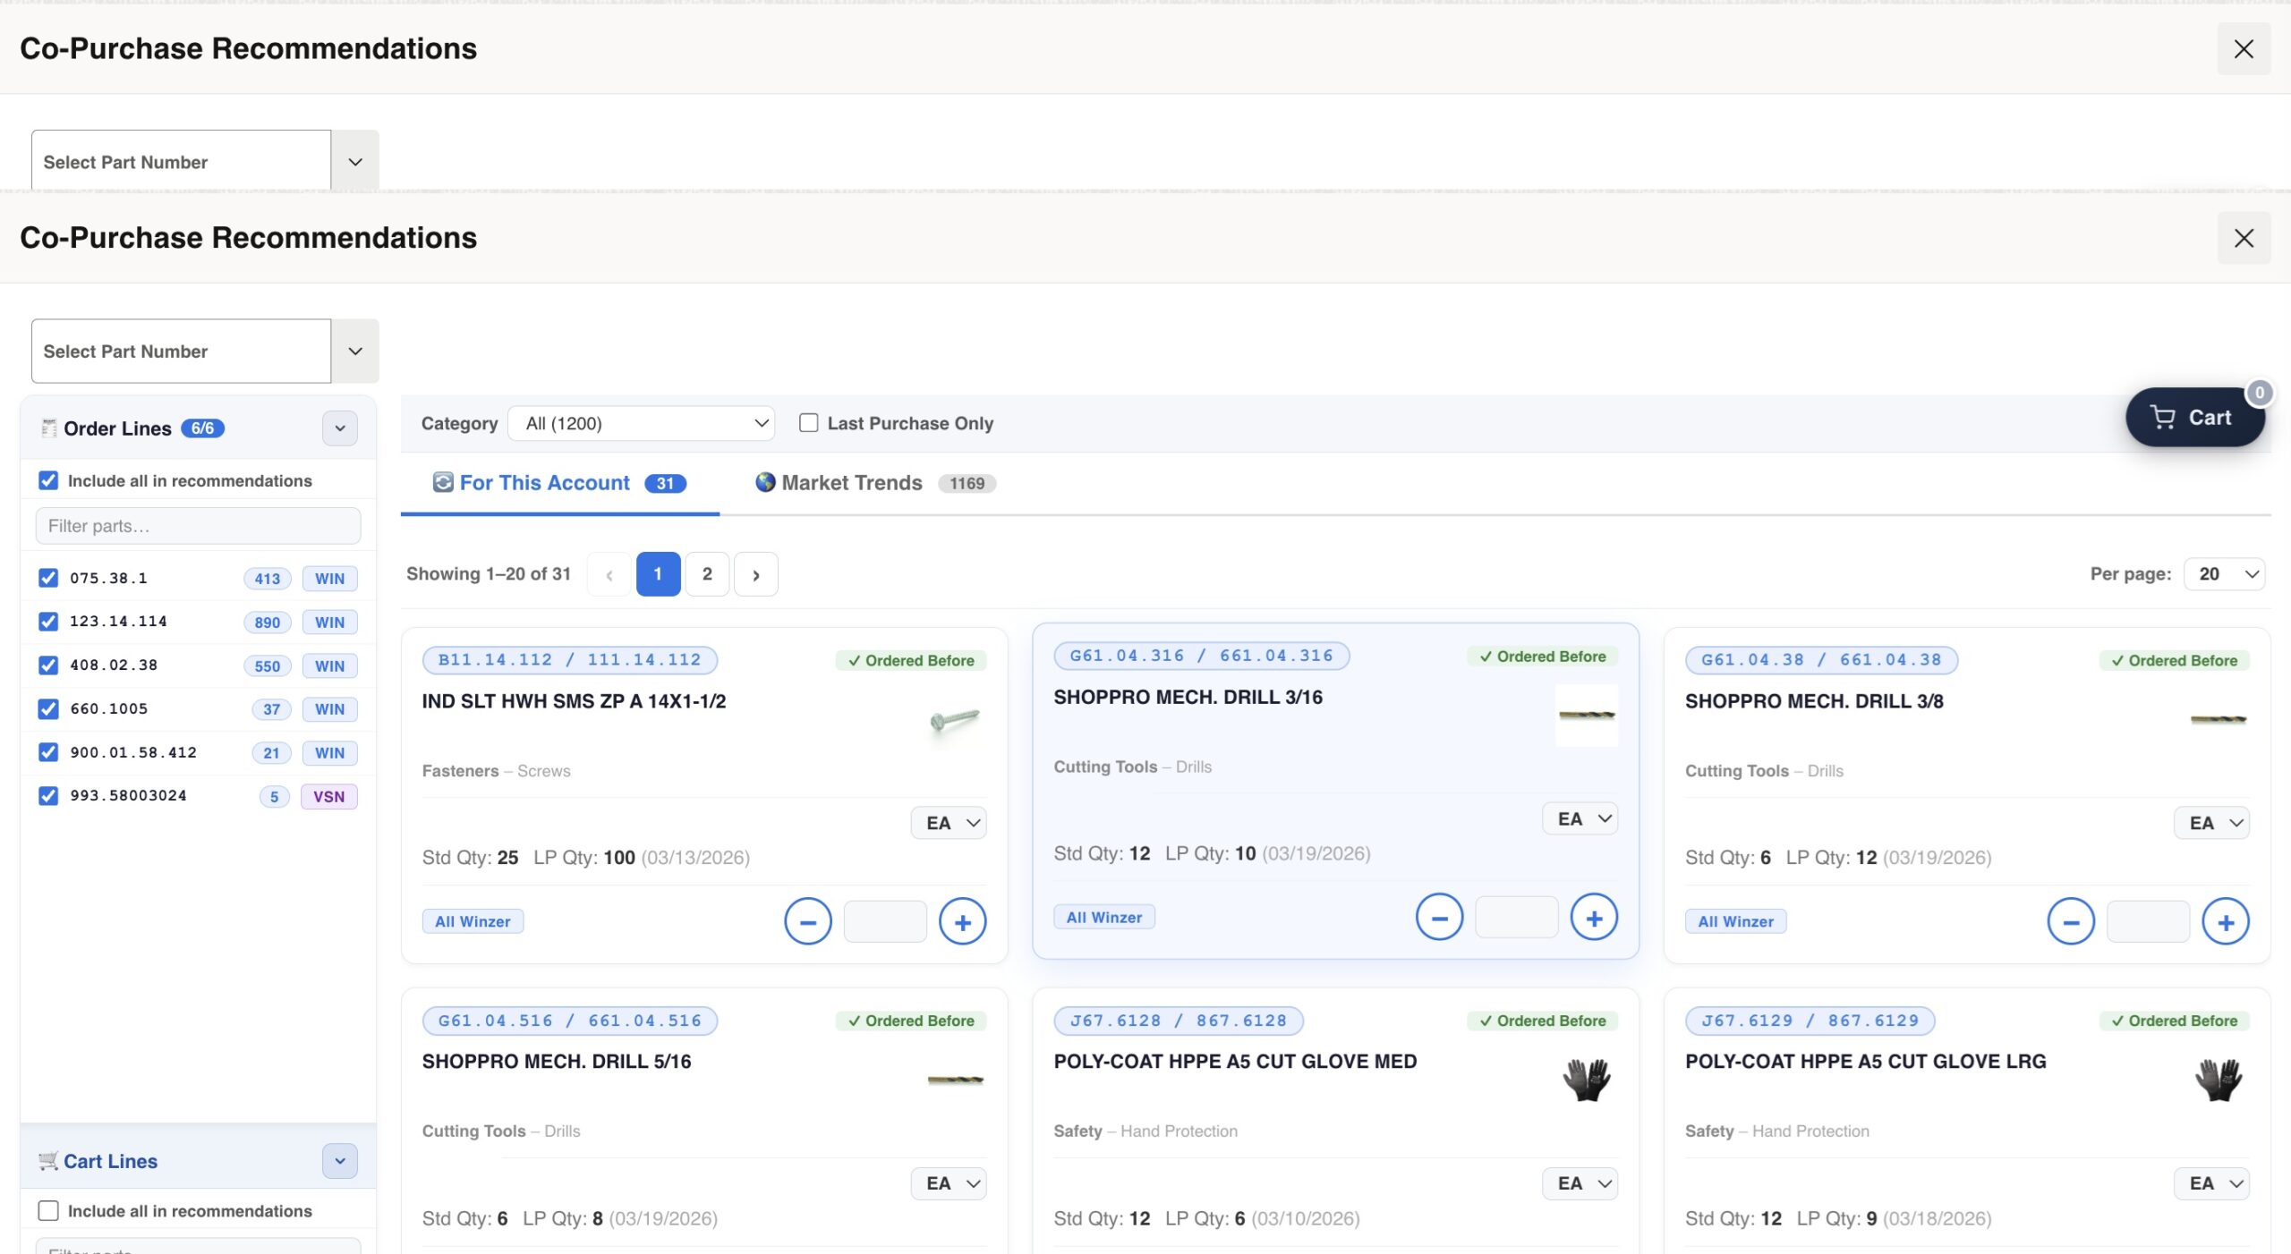The height and width of the screenshot is (1254, 2291).
Task: Open EA unit dropdown for IND SLT HWH screw
Action: [949, 823]
